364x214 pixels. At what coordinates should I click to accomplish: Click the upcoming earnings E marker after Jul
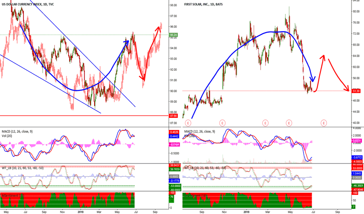pos(324,123)
